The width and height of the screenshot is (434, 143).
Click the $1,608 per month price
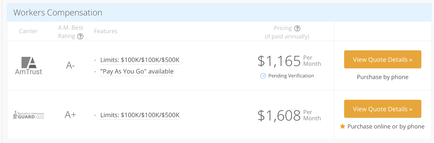coord(279,115)
